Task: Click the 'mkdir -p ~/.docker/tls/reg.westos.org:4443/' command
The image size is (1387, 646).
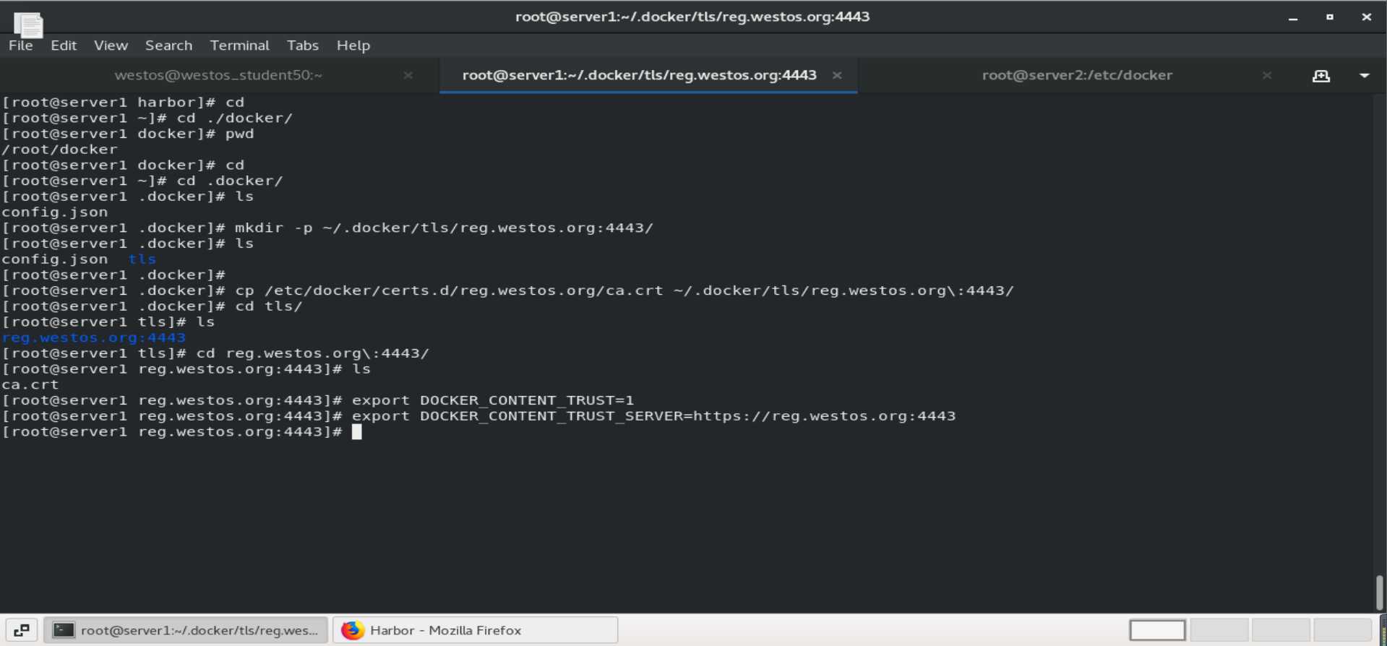Action: 444,228
